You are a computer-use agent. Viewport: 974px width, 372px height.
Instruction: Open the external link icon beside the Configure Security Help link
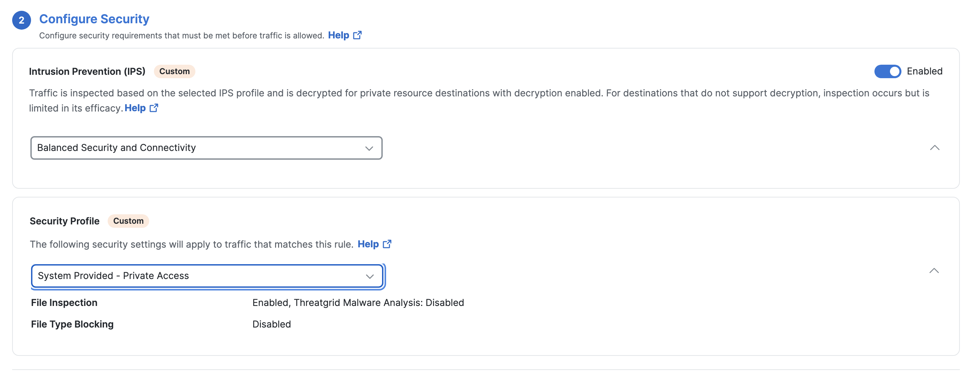(x=357, y=35)
